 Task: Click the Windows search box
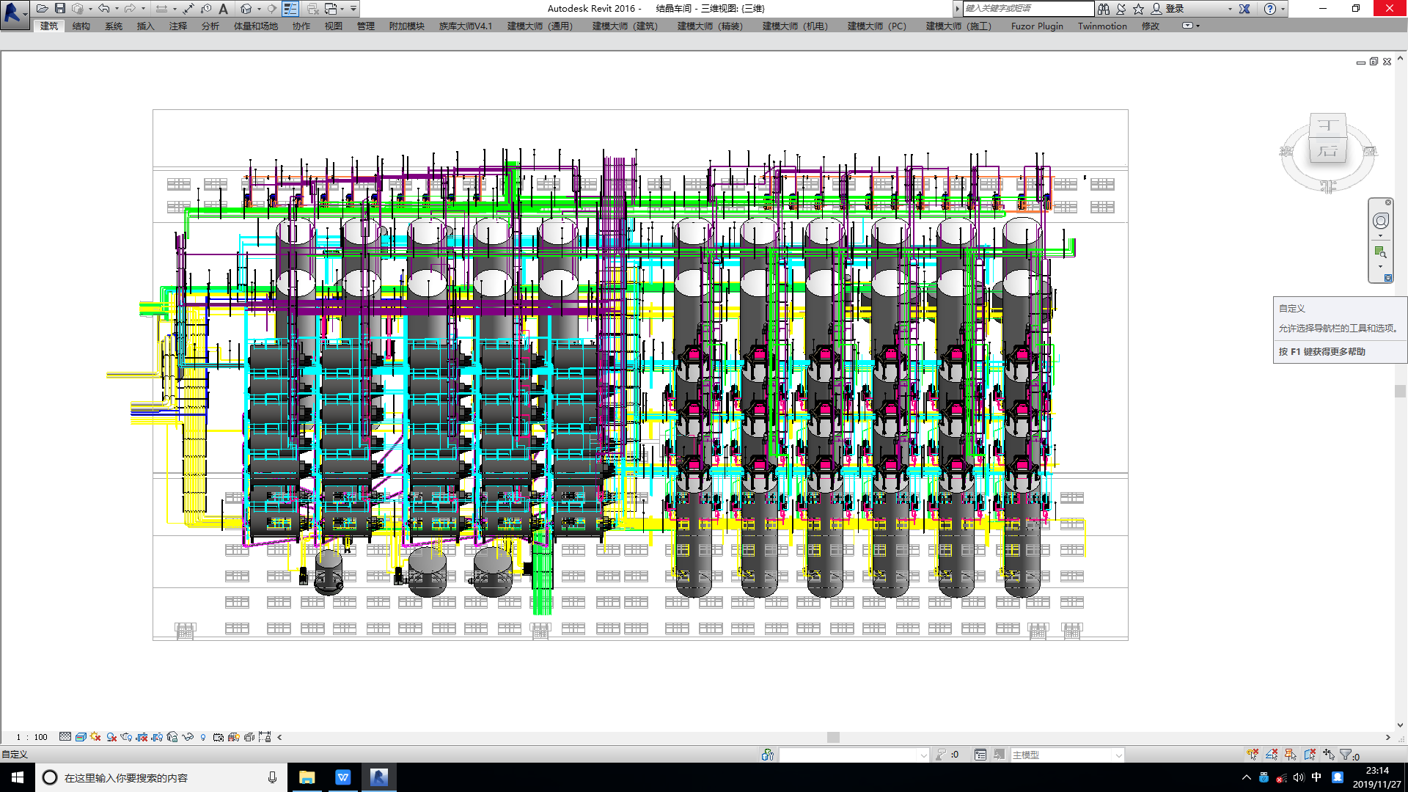pyautogui.click(x=161, y=777)
